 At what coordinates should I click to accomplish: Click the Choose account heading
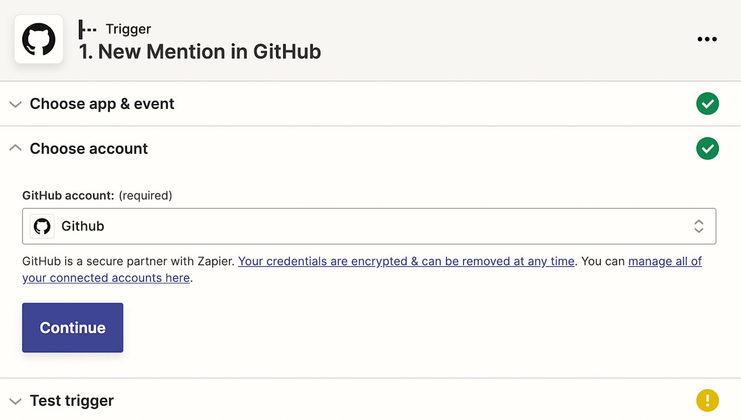tap(89, 149)
